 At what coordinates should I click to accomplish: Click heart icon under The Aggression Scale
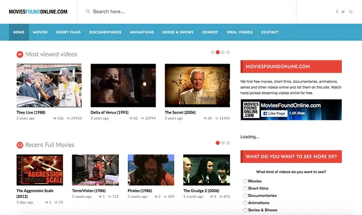click(47, 202)
